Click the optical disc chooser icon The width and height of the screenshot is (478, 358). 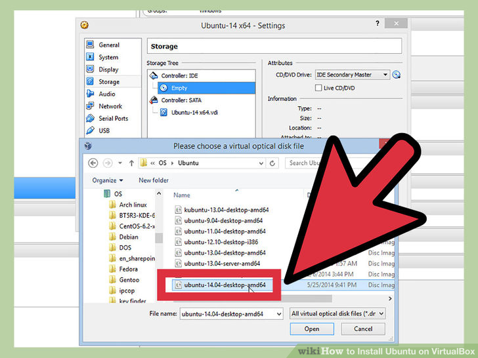coord(397,75)
